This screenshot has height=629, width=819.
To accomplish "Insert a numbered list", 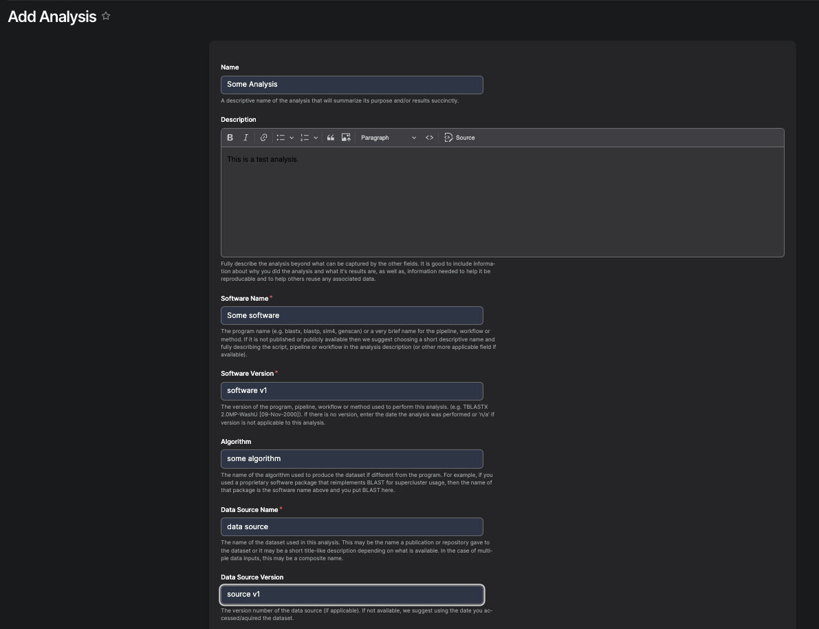I will click(x=305, y=138).
